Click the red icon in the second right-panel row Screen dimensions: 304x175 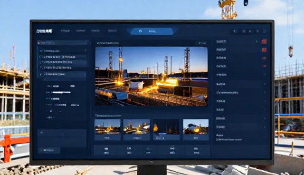pos(264,50)
